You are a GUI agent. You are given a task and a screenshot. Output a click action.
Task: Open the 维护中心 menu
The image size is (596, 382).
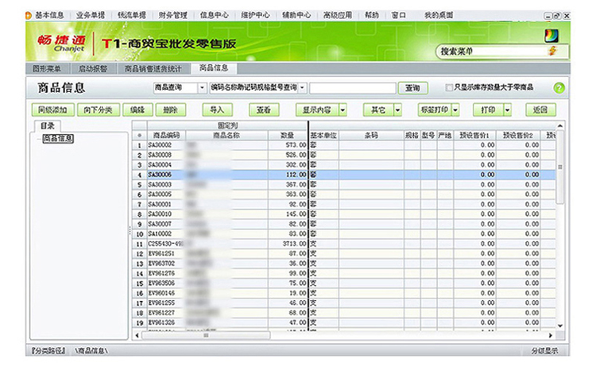(x=255, y=16)
